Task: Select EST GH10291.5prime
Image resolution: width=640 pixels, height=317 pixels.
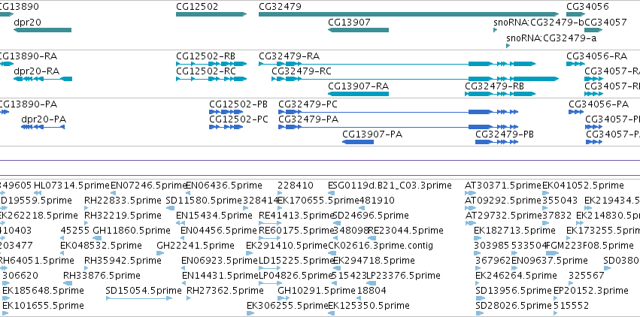Action: pos(317,290)
